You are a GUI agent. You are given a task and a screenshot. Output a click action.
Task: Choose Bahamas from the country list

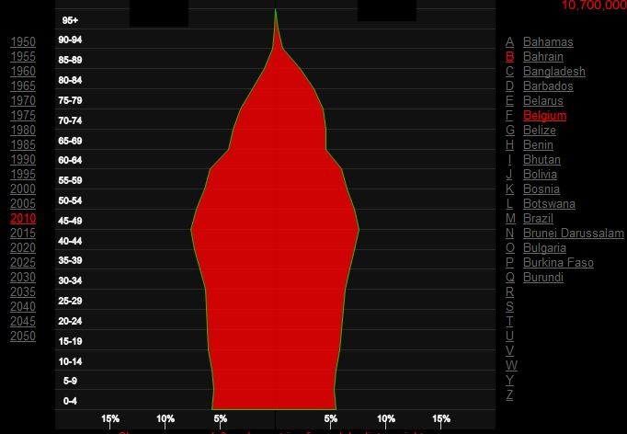pos(548,41)
